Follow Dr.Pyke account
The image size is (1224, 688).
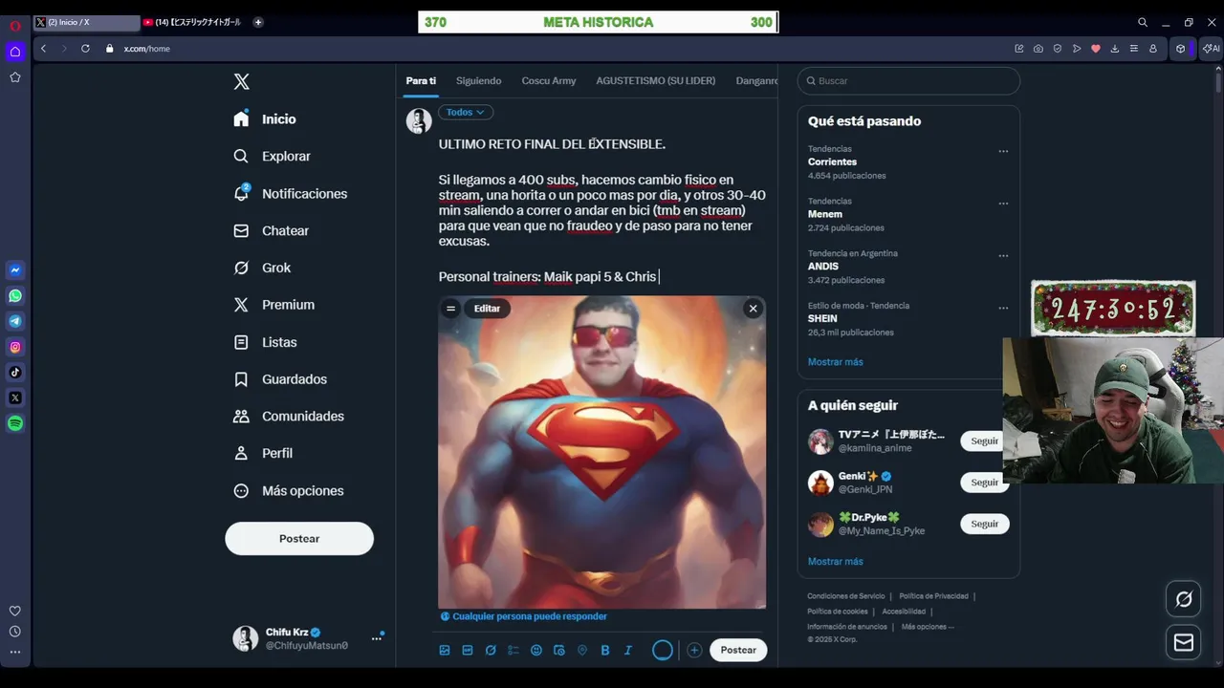pyautogui.click(x=984, y=524)
